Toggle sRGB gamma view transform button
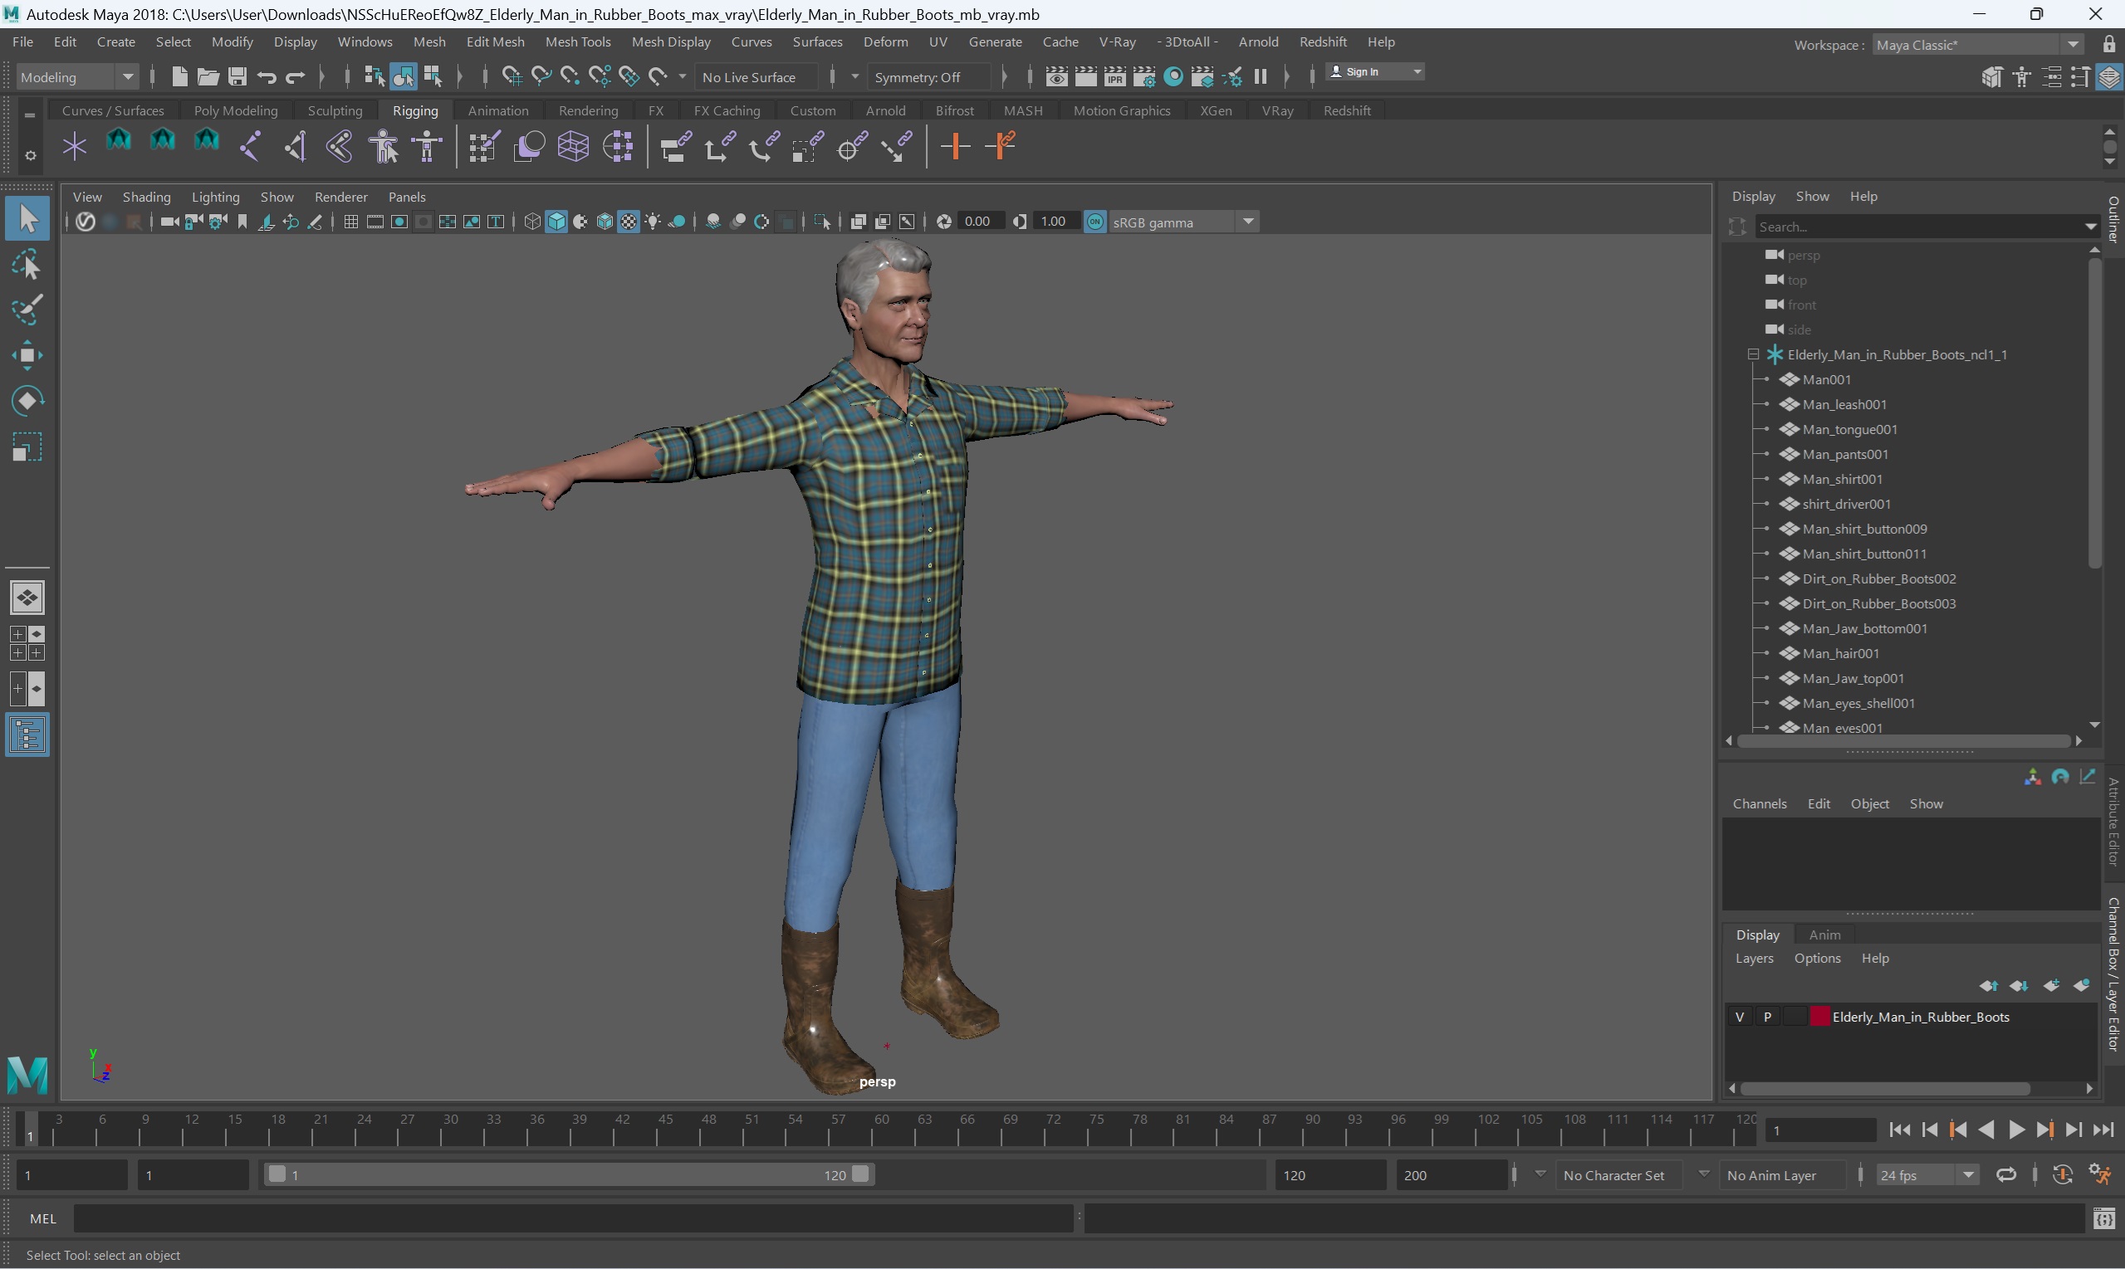 (1095, 222)
